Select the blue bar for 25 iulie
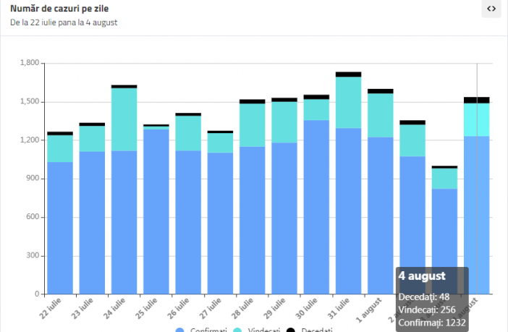This screenshot has width=508, height=332. click(x=156, y=211)
